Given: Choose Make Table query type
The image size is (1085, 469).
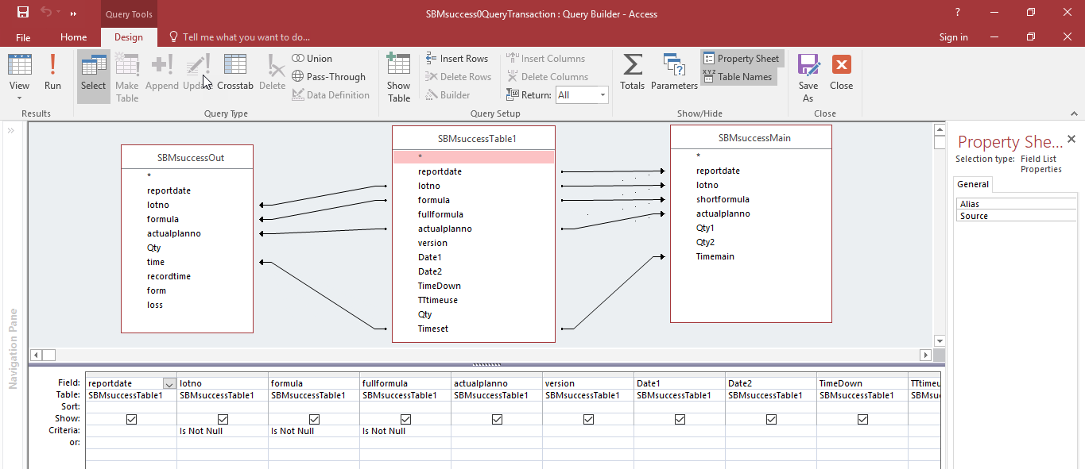Looking at the screenshot, I should coord(127,78).
